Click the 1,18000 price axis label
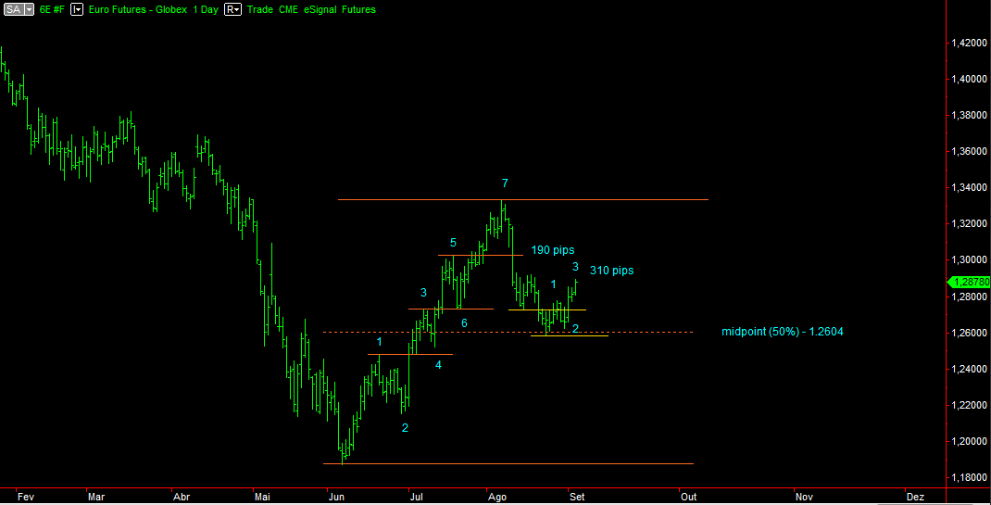The image size is (991, 505). point(969,477)
